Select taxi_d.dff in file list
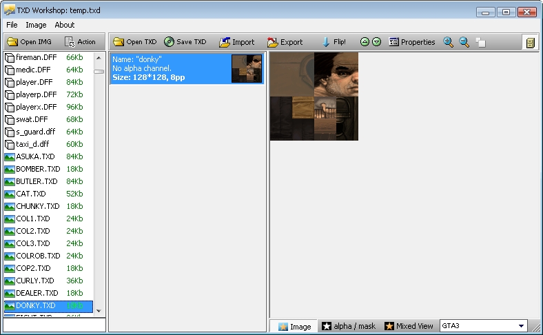This screenshot has height=335, width=543. click(48, 144)
